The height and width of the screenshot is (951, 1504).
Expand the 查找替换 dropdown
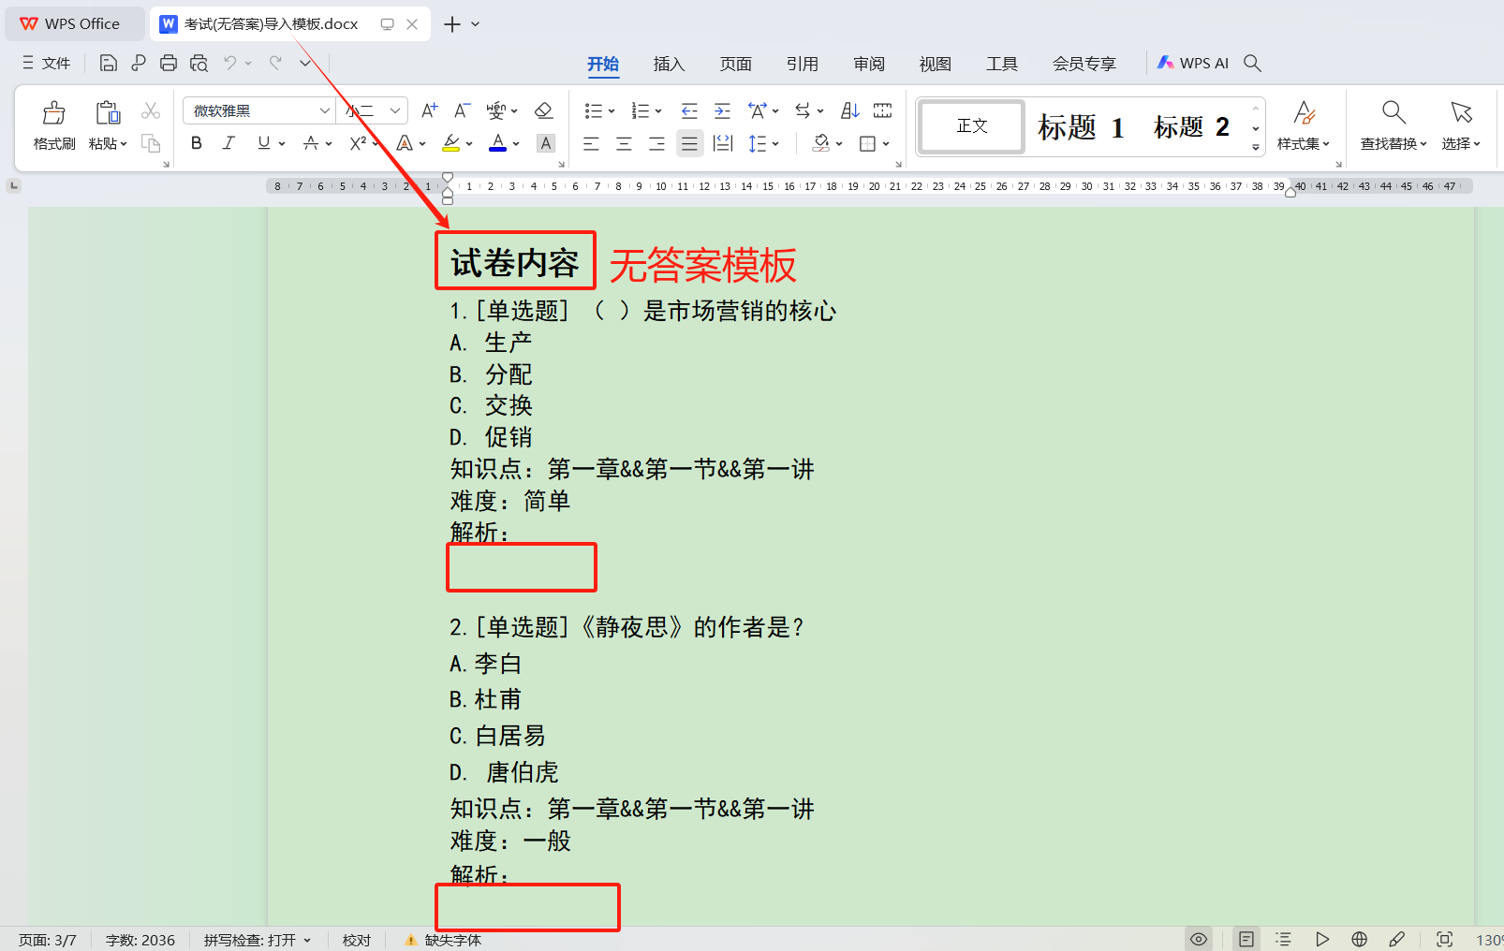click(1393, 143)
